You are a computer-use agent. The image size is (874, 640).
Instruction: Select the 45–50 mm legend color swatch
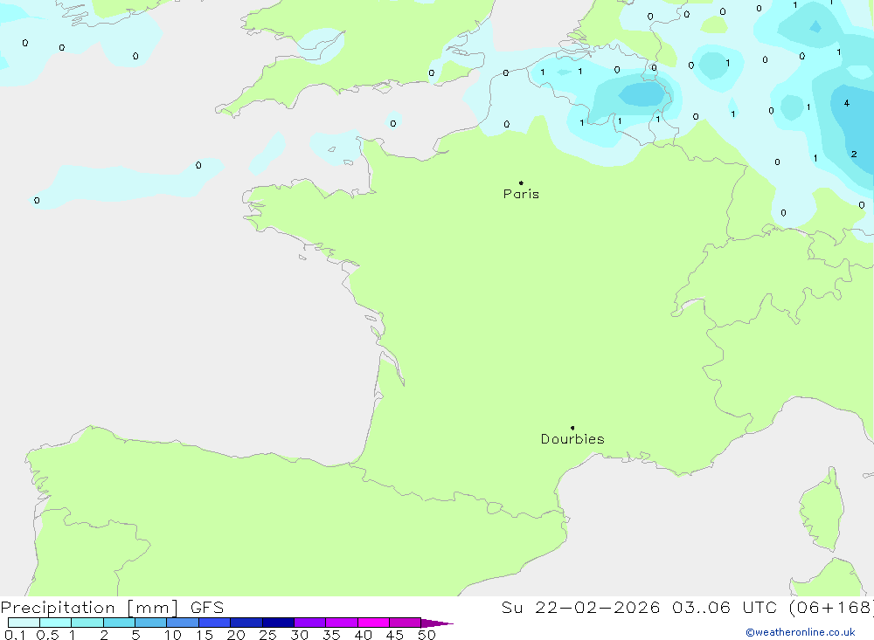coord(406,623)
